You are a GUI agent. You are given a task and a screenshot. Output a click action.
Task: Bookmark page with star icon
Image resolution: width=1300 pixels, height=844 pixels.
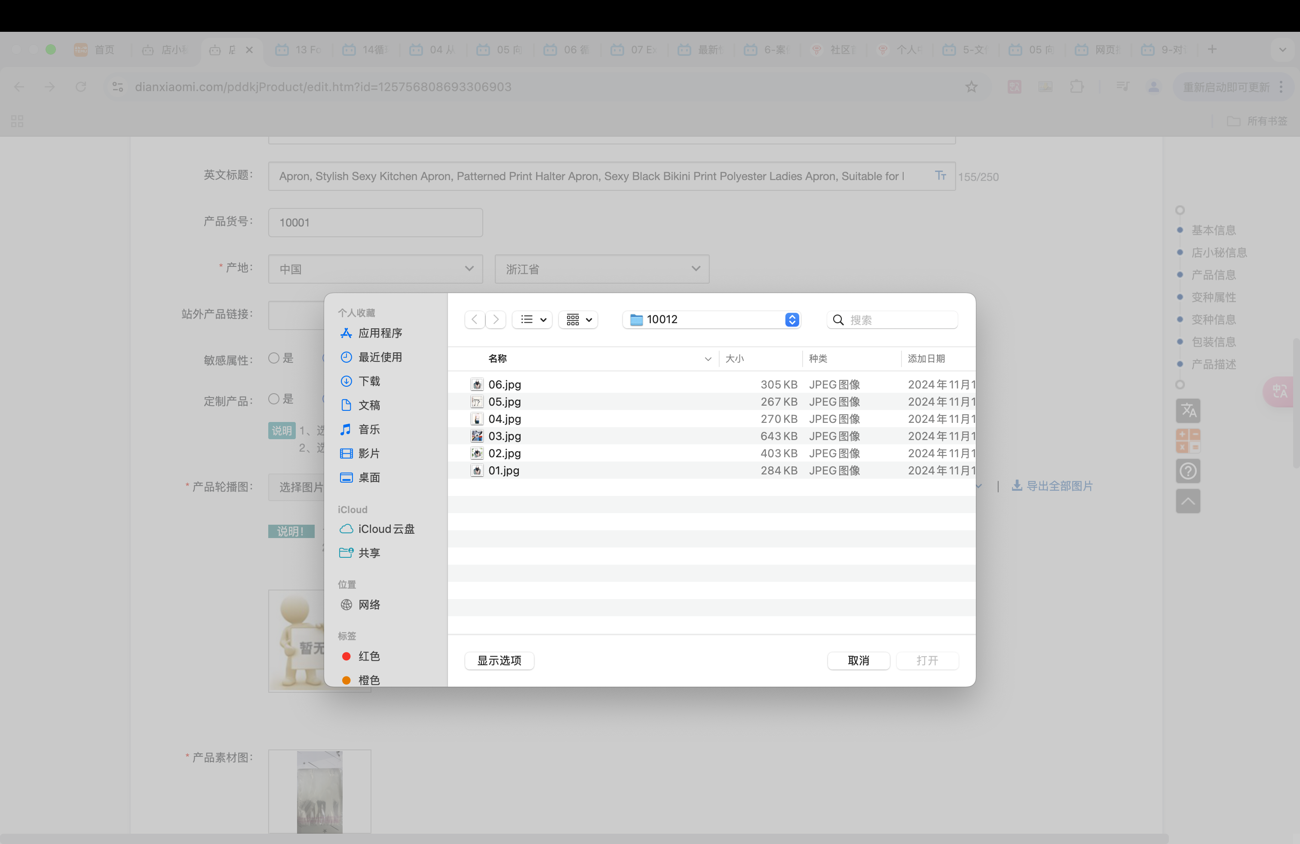[971, 87]
